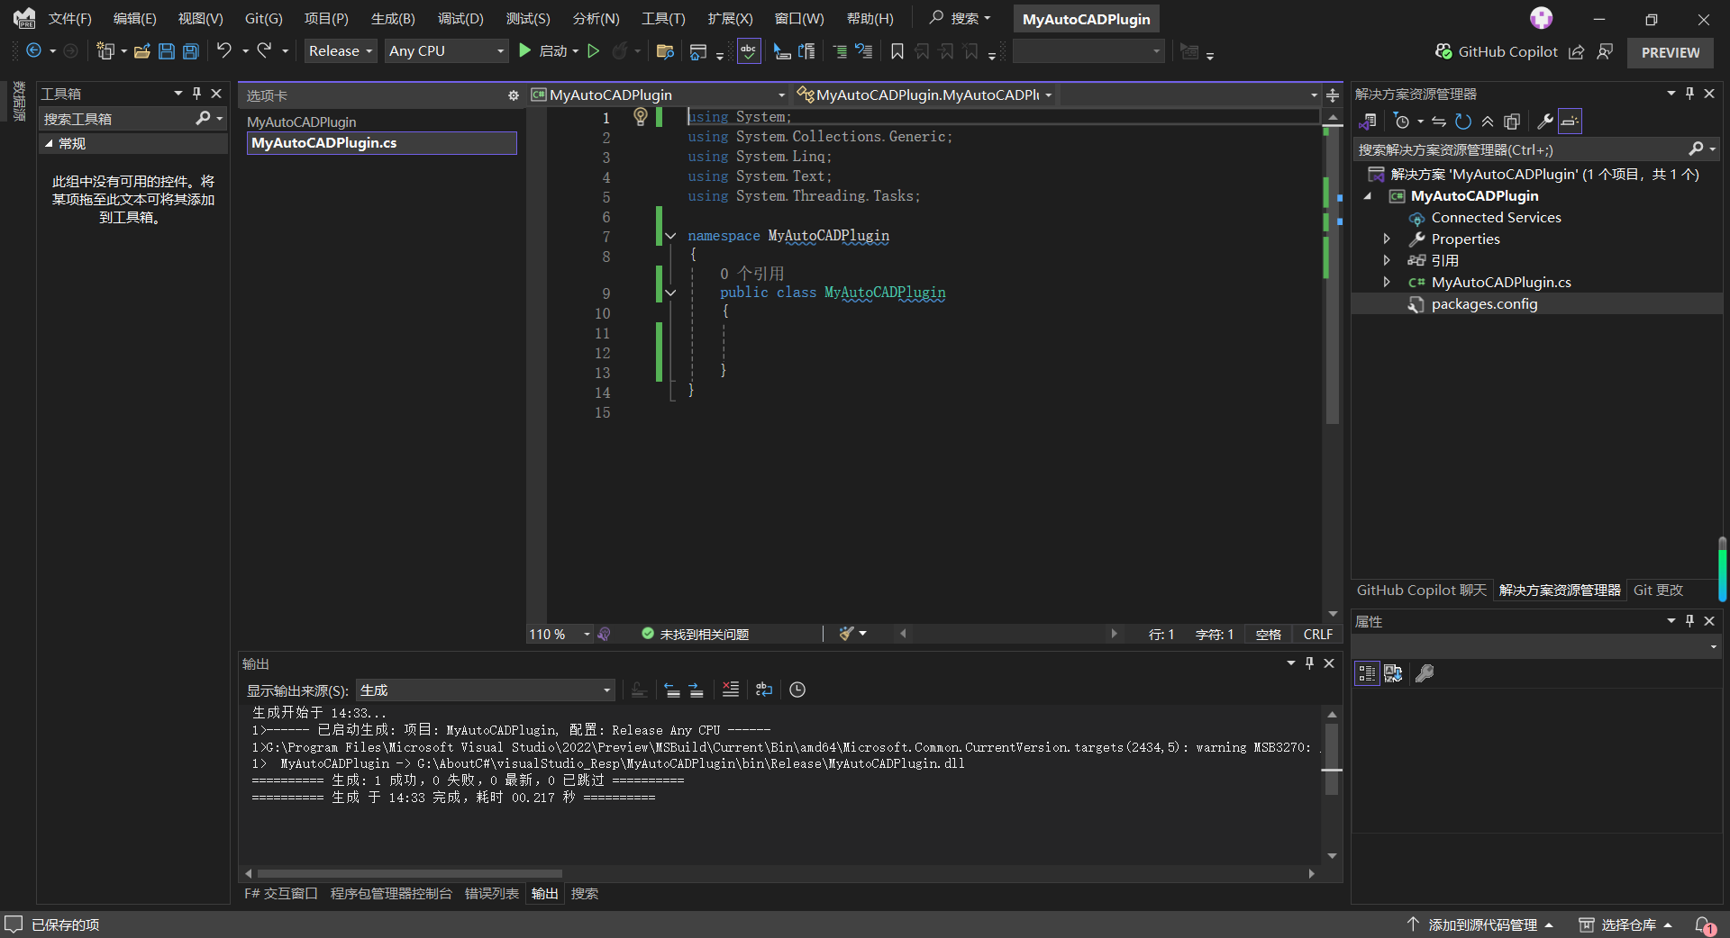Viewport: 1730px width, 938px height.
Task: Open the 文件(F) menu
Action: click(69, 18)
